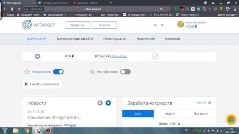
Task: Click the Заработать button
Action: click(x=77, y=25)
